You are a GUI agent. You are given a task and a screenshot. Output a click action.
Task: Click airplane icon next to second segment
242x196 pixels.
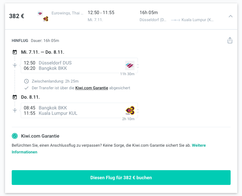[15, 110]
